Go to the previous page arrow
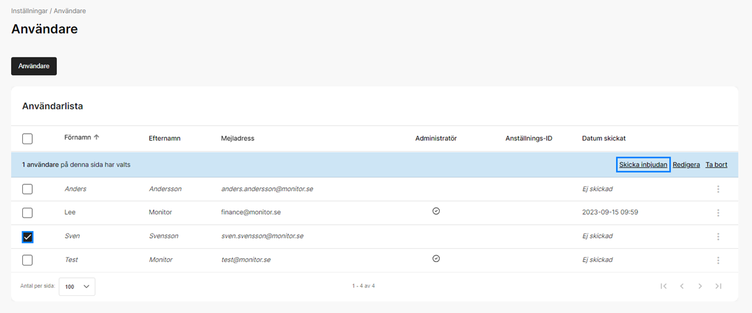Screen dimensions: 752x313 click(x=682, y=286)
